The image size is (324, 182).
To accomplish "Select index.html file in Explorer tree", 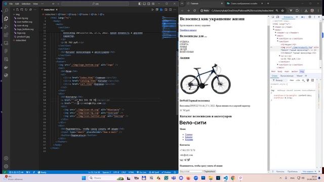I will (x=21, y=40).
